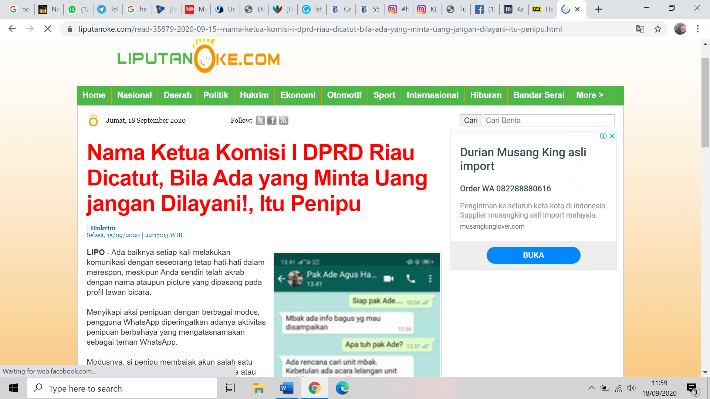The width and height of the screenshot is (710, 399).
Task: Close the Durian Musang King ad
Action: tap(612, 136)
